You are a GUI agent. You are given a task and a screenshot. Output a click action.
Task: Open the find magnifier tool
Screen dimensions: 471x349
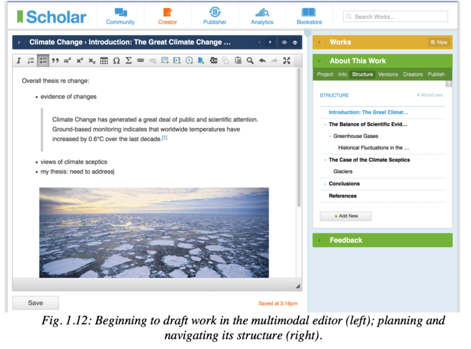(x=250, y=61)
